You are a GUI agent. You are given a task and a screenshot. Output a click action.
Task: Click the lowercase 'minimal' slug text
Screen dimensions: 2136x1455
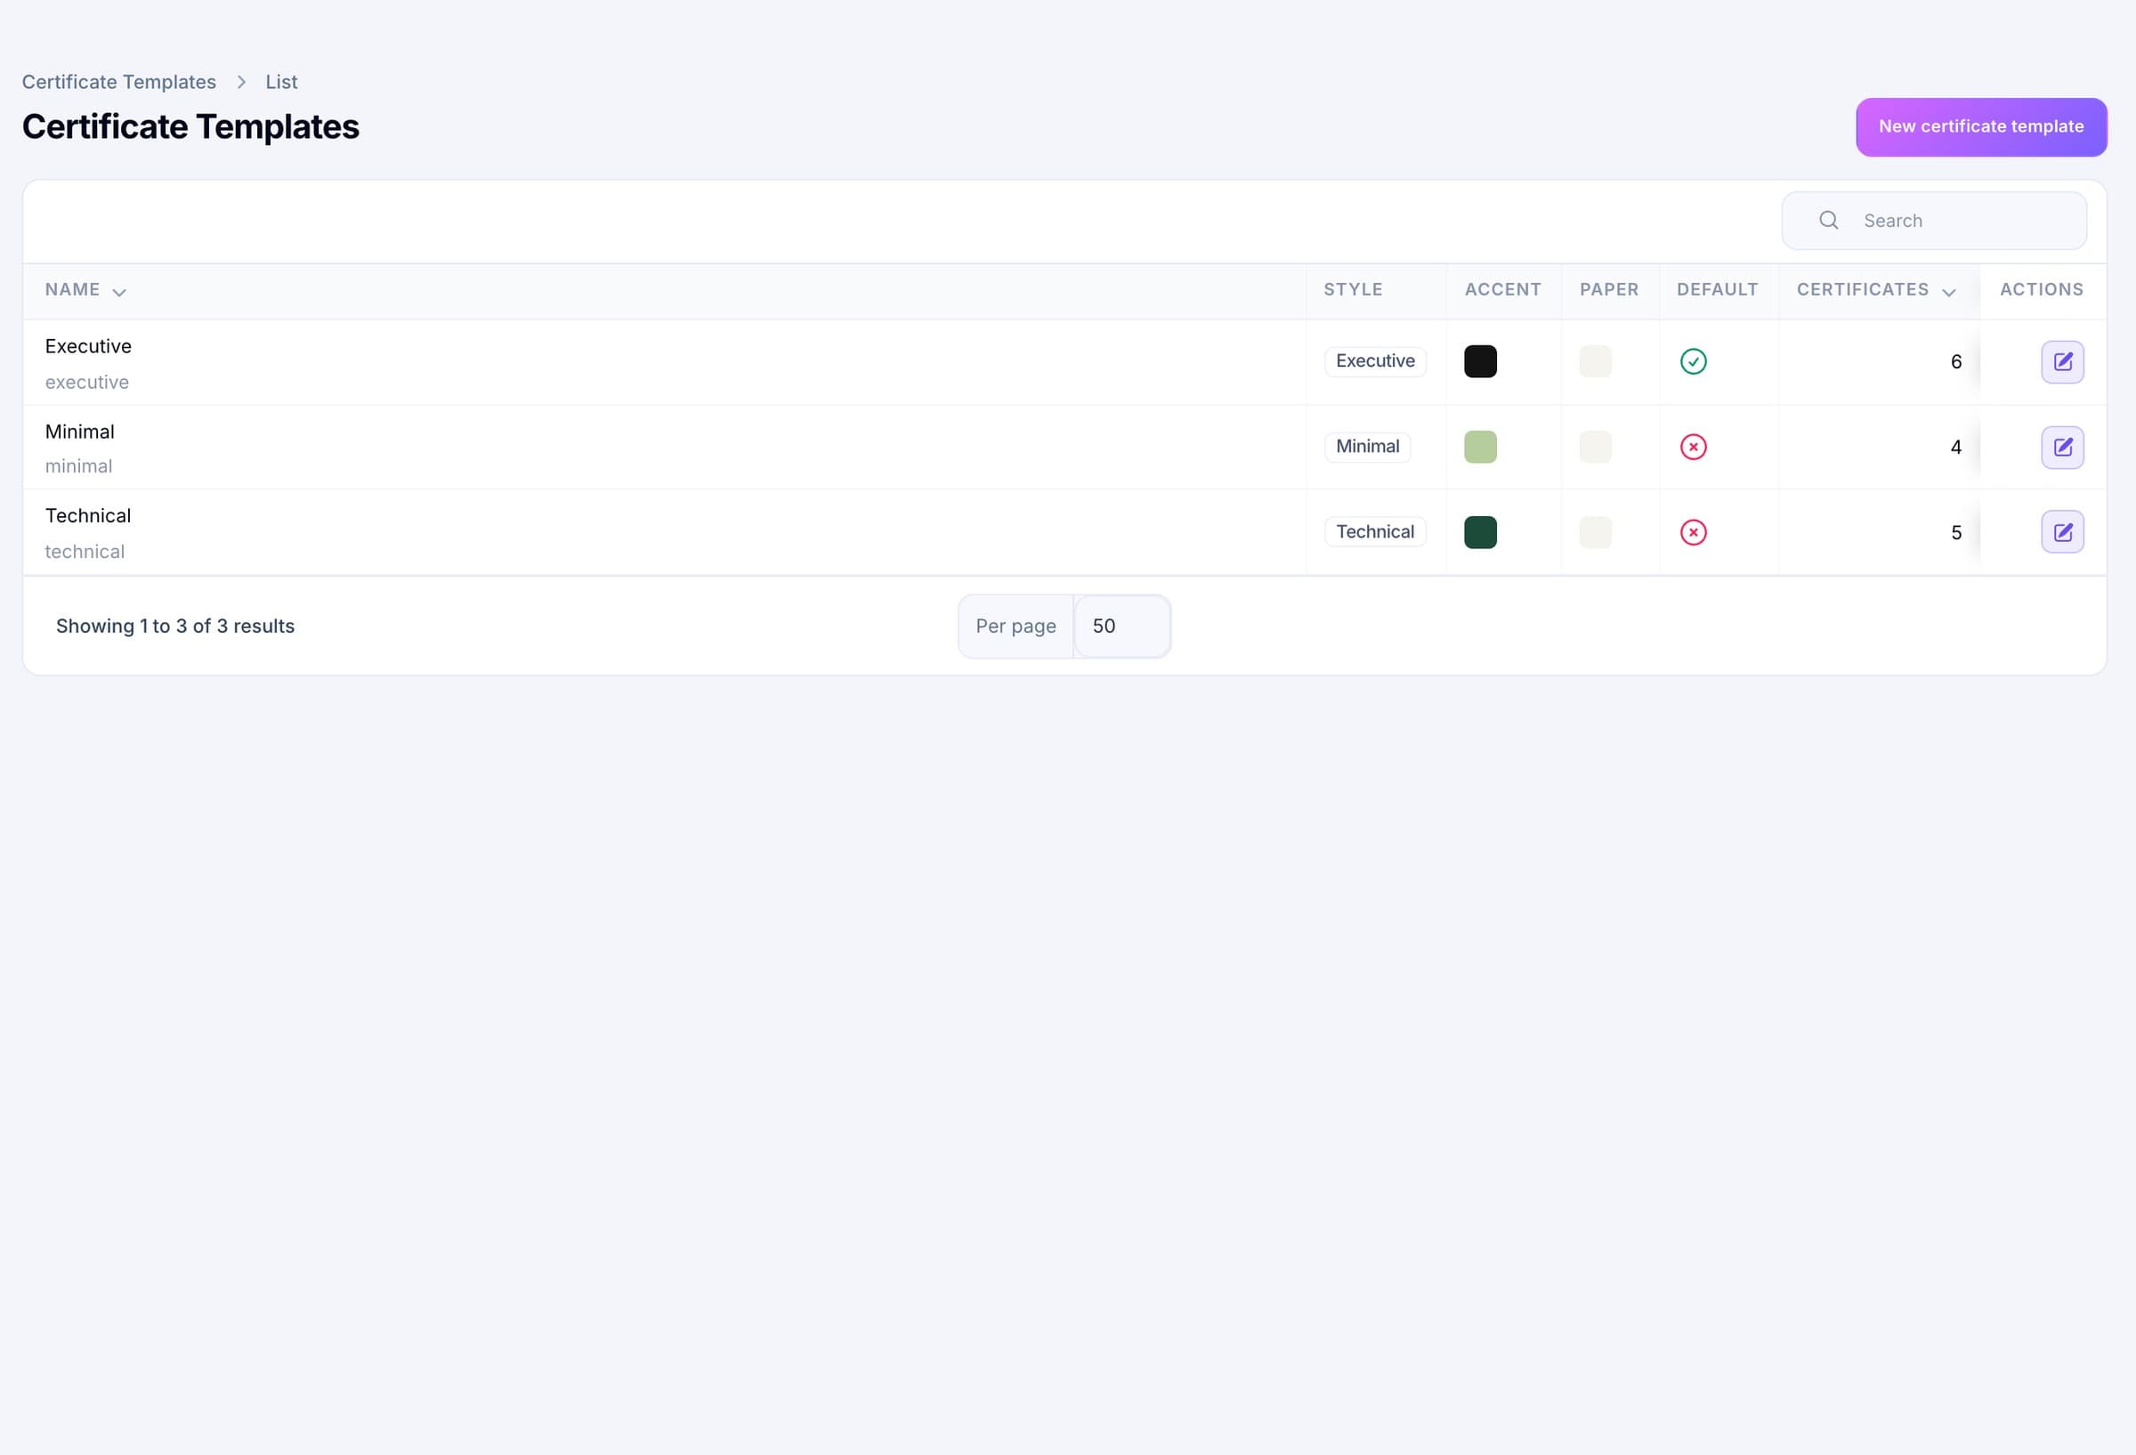pos(79,466)
